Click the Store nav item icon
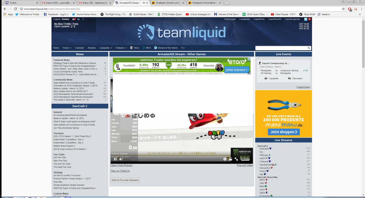Image resolution: width=365 pixels, height=198 pixels. [132, 48]
